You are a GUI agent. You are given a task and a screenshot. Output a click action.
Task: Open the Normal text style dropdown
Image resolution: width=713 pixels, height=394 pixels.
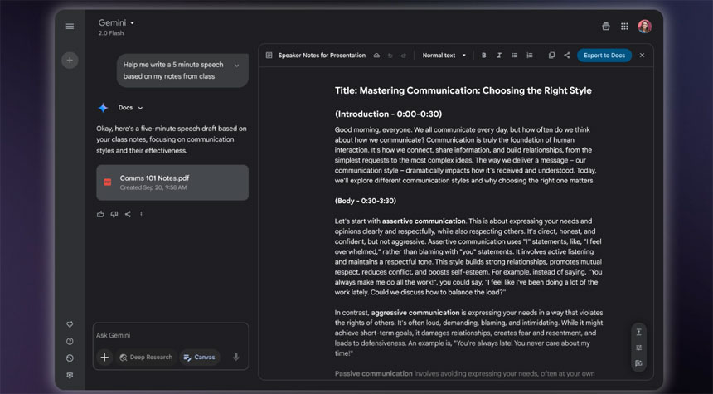444,56
